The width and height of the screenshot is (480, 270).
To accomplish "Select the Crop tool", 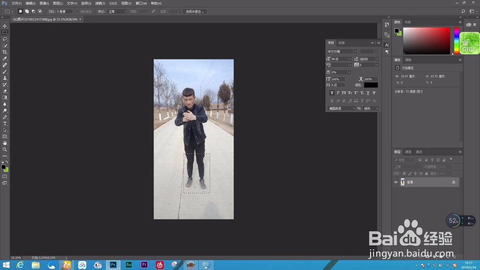I will tap(5, 52).
